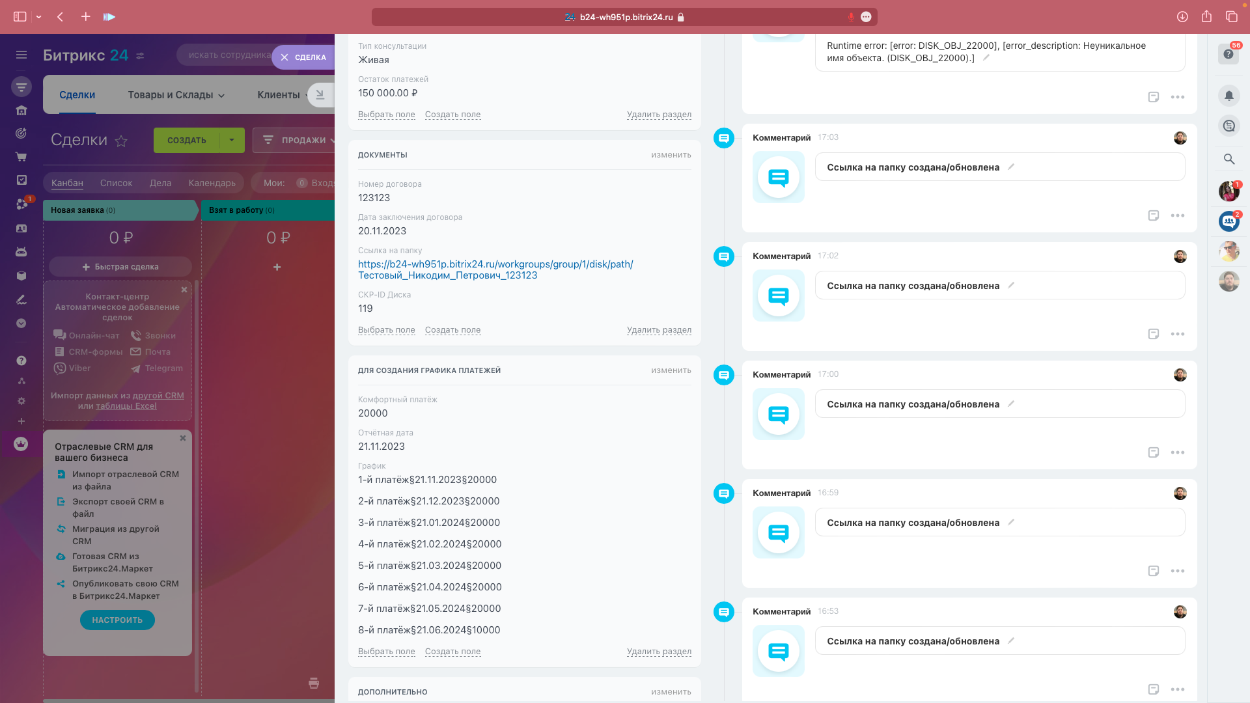Add the Сделки page to favorites with the star
1250x703 pixels.
(x=121, y=141)
